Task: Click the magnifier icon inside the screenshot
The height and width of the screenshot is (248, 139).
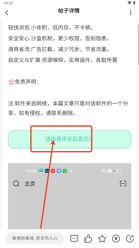Action: [x=16, y=184]
